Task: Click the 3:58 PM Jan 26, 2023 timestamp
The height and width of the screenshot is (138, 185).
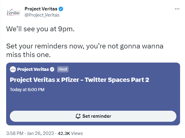Action: [30, 133]
